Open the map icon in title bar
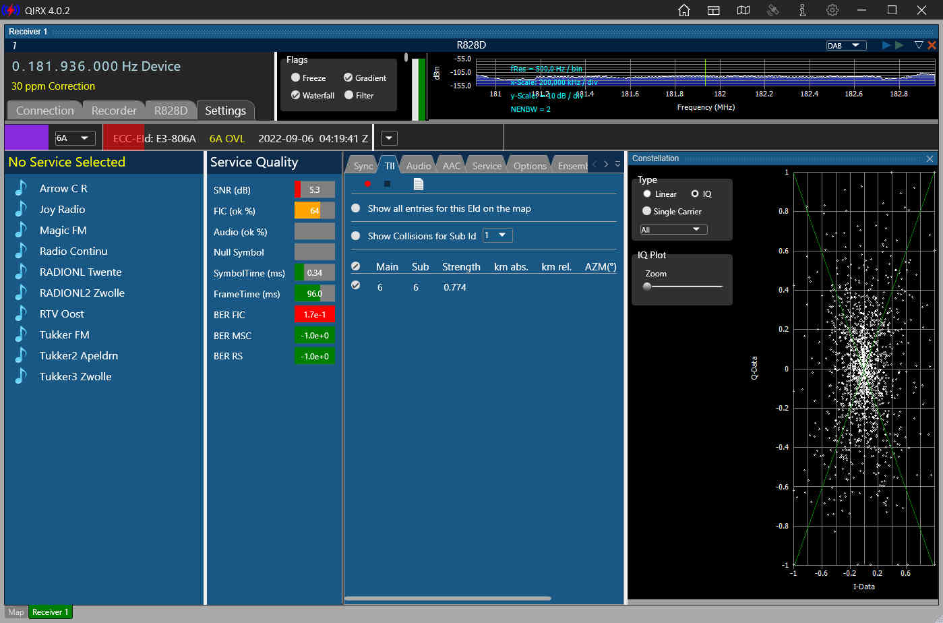The image size is (943, 623). coord(743,10)
